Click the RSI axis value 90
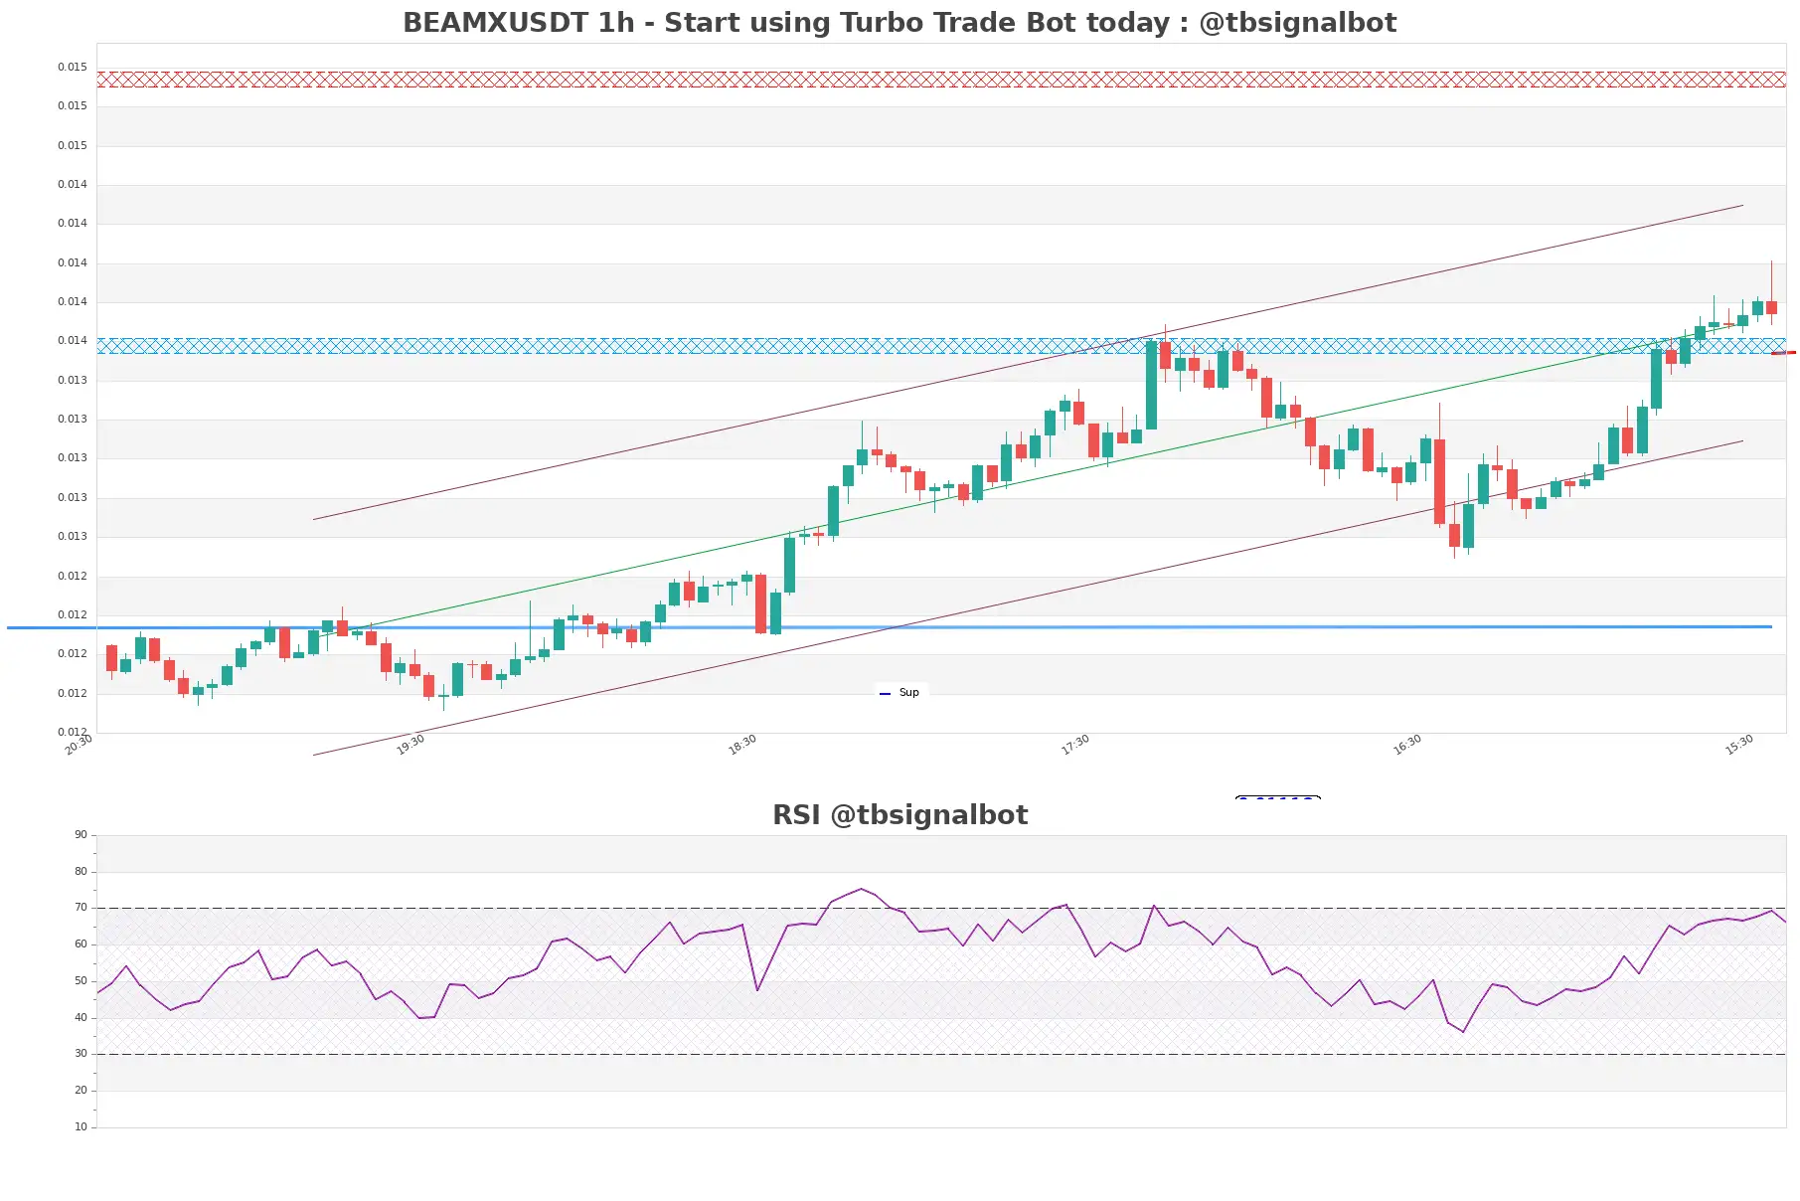 point(81,835)
